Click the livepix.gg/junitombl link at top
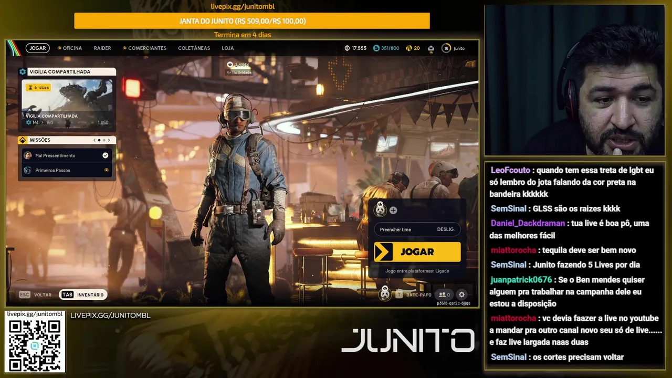Image resolution: width=672 pixels, height=378 pixels. 243,7
